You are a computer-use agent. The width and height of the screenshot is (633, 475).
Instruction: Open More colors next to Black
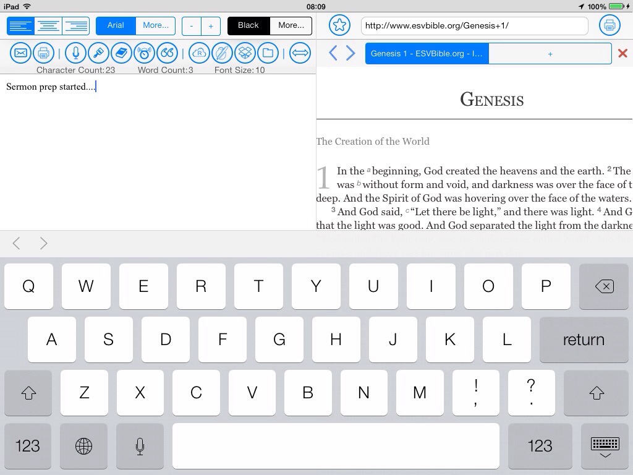(x=291, y=26)
